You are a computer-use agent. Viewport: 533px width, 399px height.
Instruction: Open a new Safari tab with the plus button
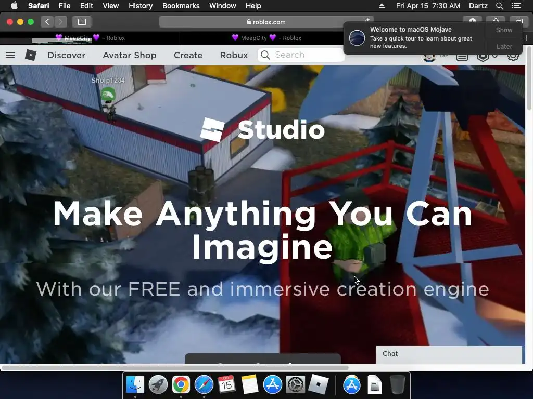(527, 38)
